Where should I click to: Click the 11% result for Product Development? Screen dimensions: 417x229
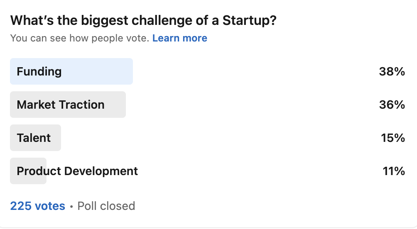pyautogui.click(x=393, y=171)
